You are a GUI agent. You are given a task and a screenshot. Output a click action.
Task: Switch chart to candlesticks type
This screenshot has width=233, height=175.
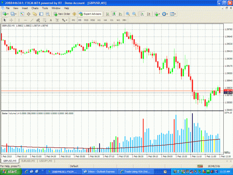114,14
